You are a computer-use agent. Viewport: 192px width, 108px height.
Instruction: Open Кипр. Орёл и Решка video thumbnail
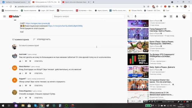(138, 72)
